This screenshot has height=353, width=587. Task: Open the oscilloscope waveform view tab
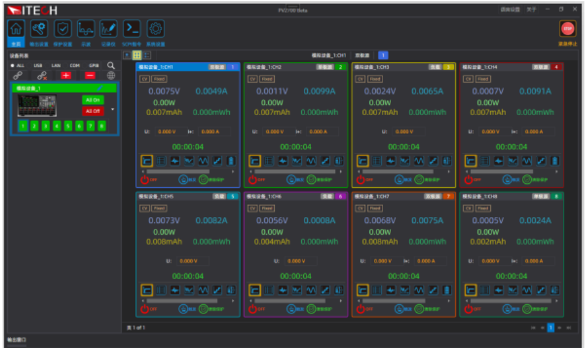point(86,33)
